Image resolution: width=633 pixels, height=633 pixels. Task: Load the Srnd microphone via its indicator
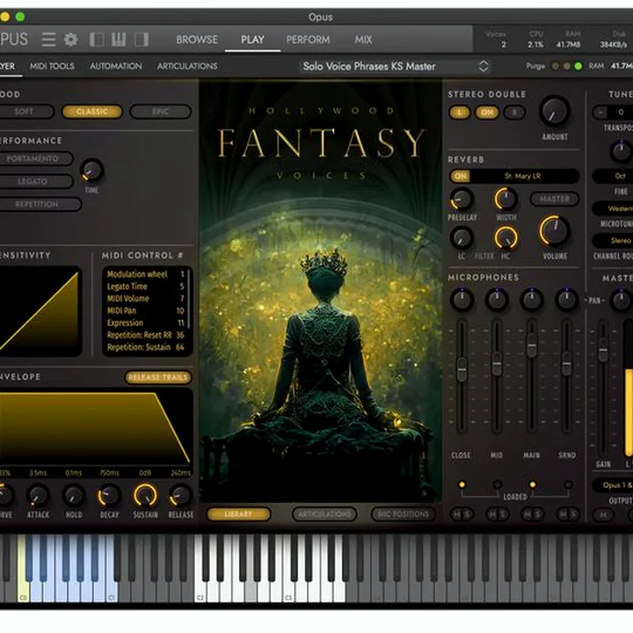568,484
